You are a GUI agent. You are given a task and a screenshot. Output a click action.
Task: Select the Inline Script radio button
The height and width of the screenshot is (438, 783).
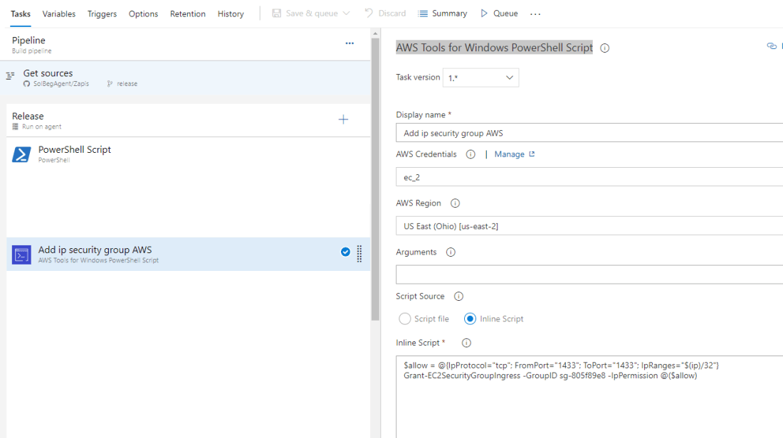(469, 319)
